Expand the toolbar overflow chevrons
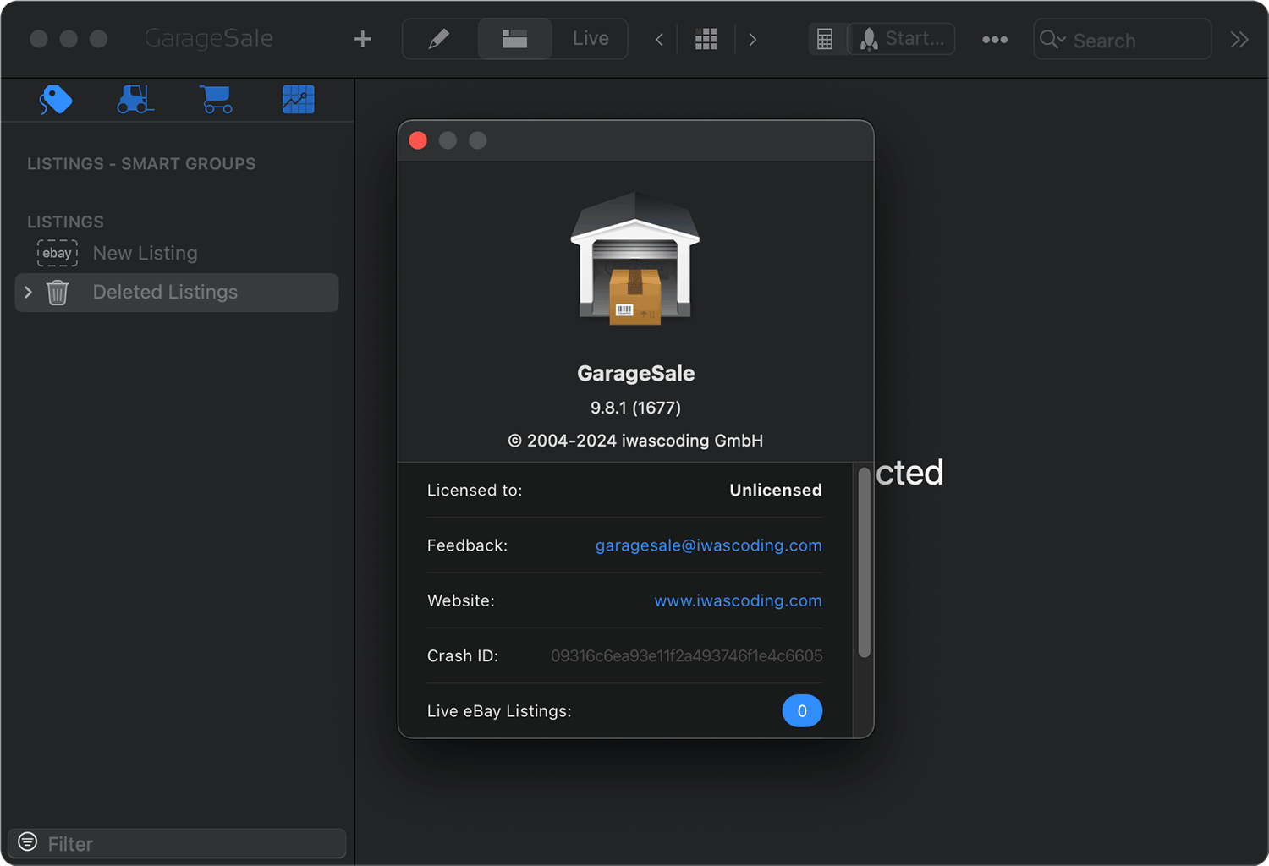 tap(1239, 40)
